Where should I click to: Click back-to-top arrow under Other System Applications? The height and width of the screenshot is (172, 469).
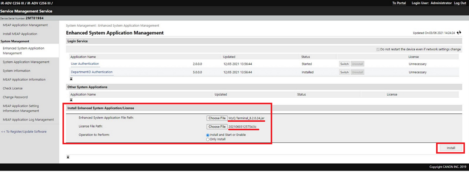click(x=71, y=100)
